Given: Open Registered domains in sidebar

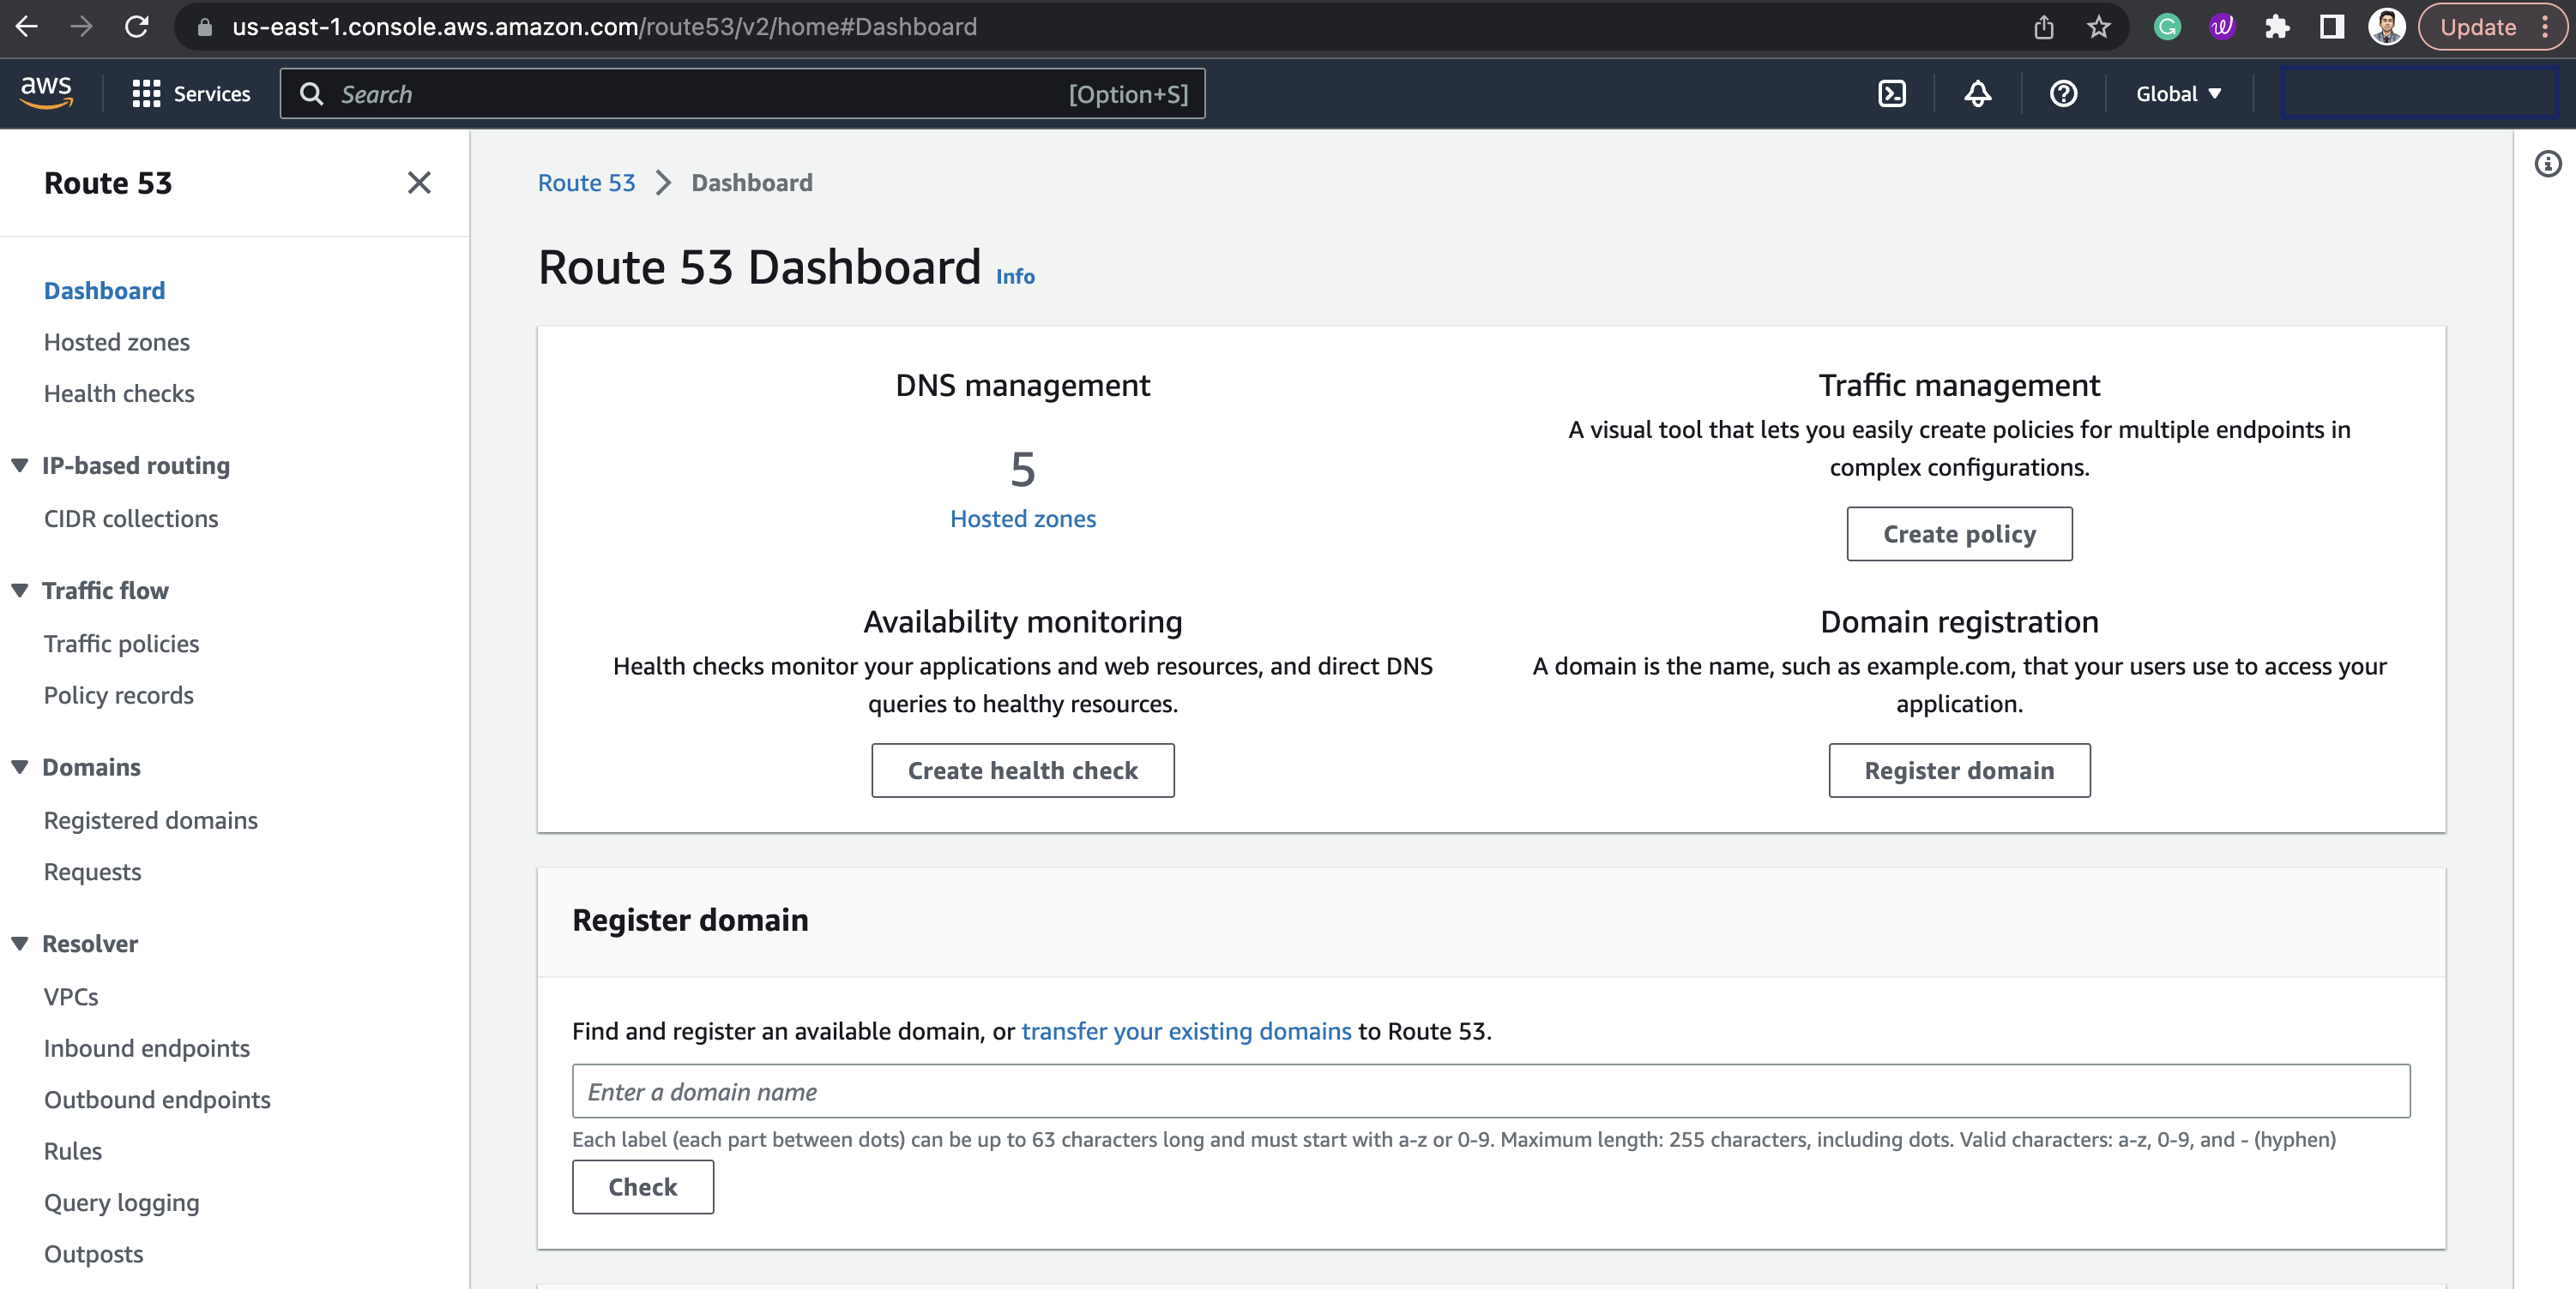Looking at the screenshot, I should pyautogui.click(x=150, y=820).
